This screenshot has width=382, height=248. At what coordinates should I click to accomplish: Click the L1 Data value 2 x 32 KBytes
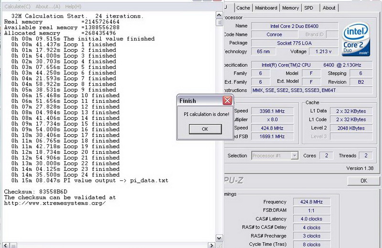(x=351, y=111)
